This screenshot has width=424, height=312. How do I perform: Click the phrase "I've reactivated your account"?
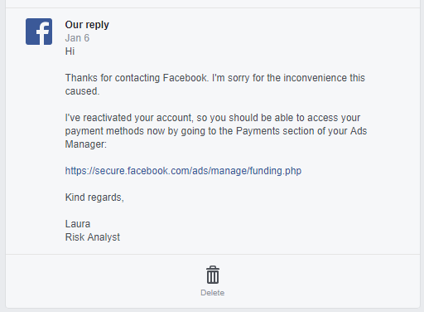tap(128, 118)
